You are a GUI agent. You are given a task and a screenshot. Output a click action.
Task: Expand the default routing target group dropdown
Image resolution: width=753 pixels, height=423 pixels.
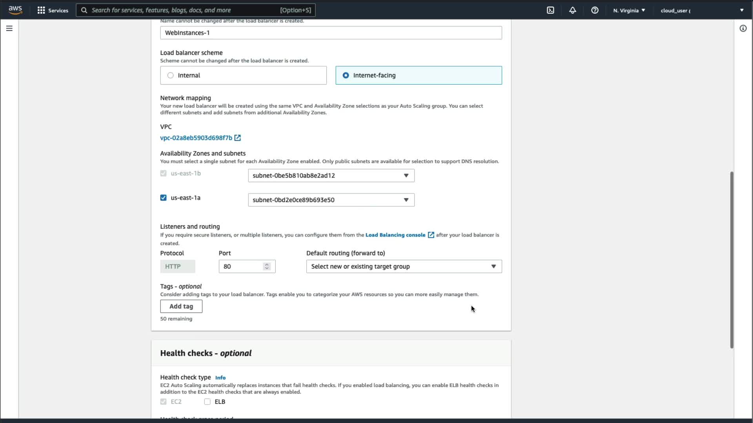point(404,266)
